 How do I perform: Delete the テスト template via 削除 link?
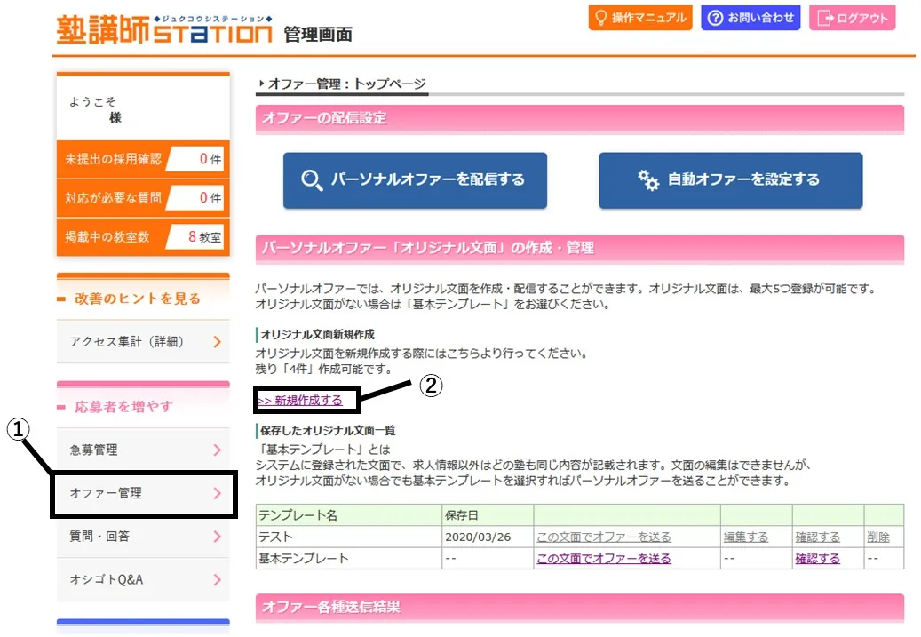878,537
